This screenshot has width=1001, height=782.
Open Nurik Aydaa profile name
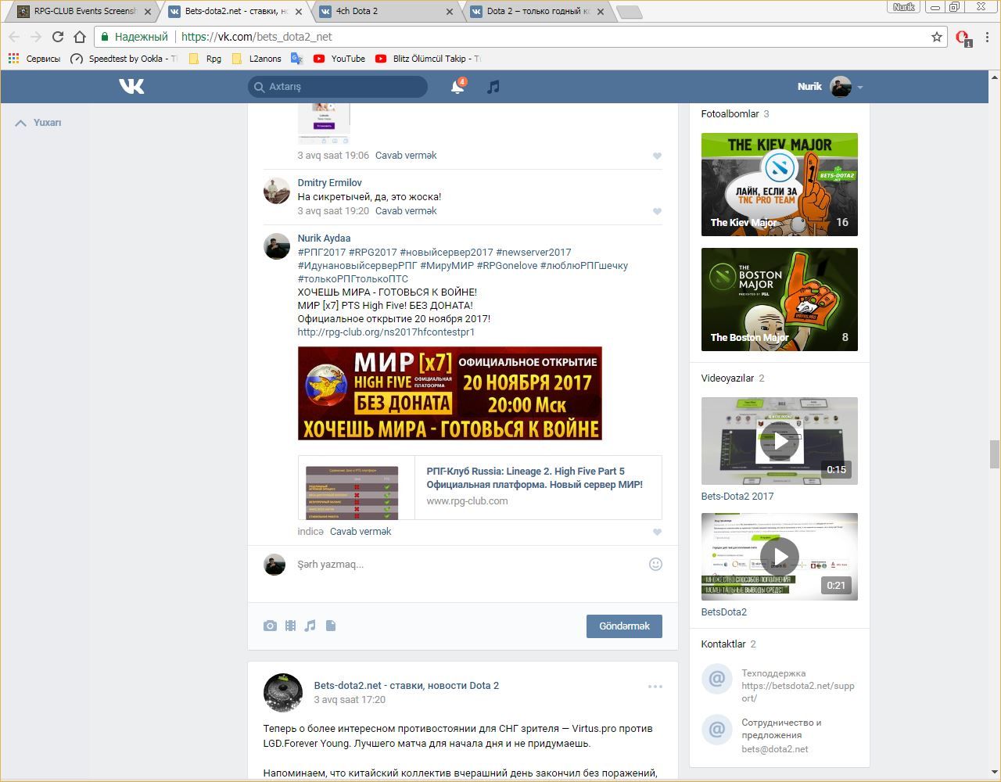pos(324,239)
